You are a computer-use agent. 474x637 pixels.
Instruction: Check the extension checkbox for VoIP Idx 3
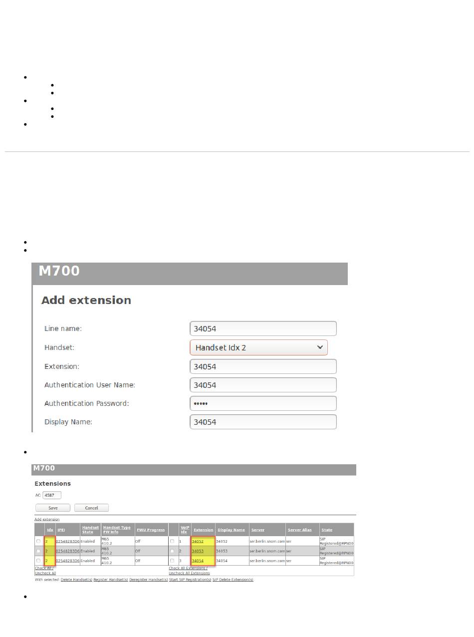tap(172, 561)
